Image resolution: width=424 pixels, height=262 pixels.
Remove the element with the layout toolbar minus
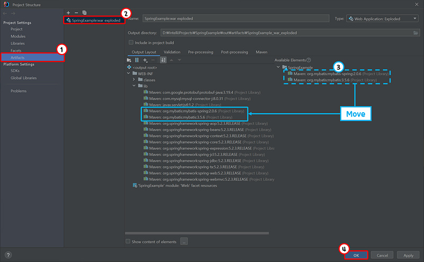(153, 60)
